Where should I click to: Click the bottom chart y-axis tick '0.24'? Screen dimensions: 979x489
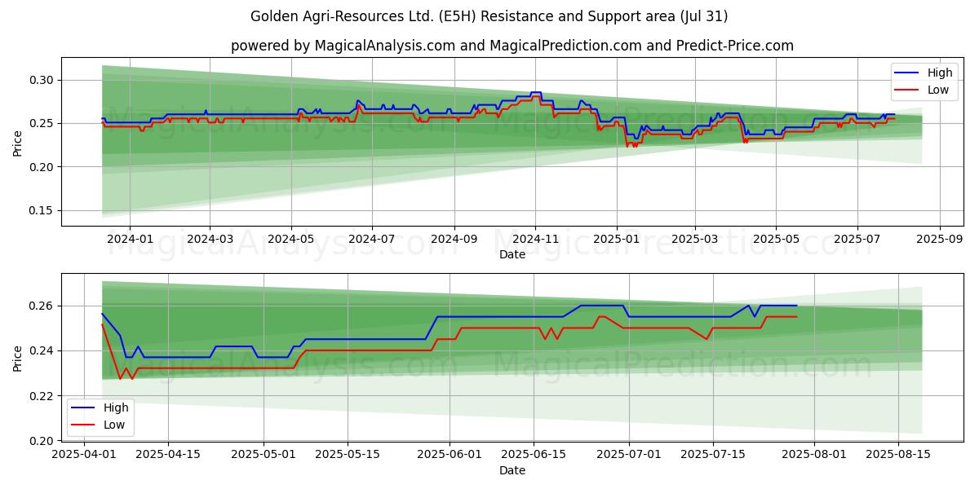tap(42, 350)
